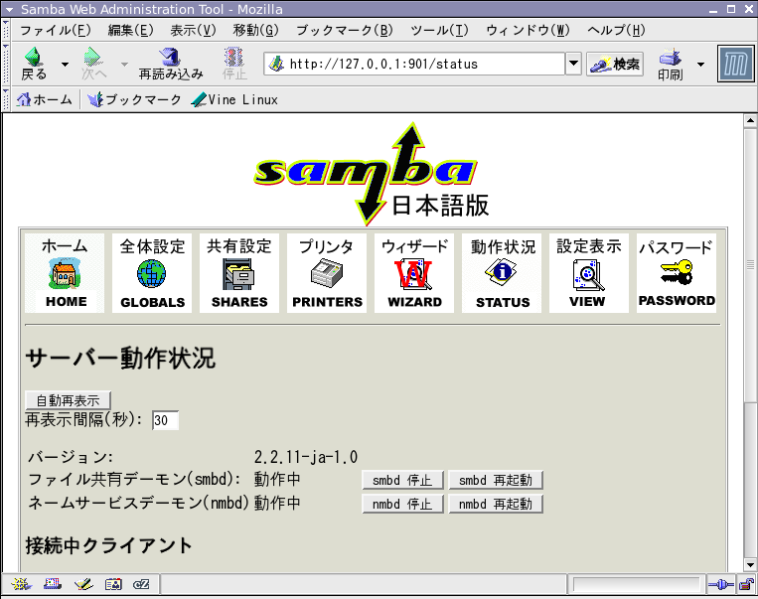
Task: Expand the forward history dropdown arrow
Action: [124, 64]
